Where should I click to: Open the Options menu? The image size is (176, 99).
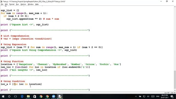(23, 4)
